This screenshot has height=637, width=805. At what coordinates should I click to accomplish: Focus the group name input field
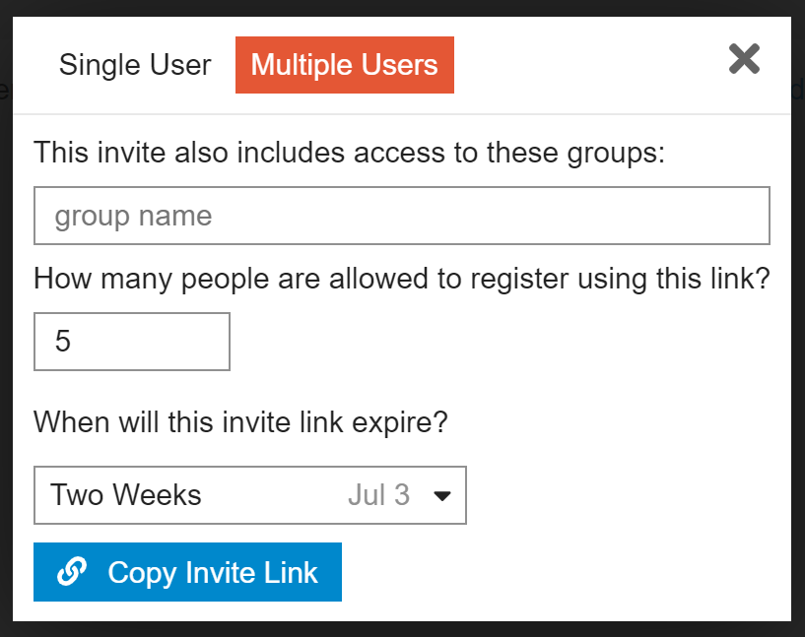(402, 216)
